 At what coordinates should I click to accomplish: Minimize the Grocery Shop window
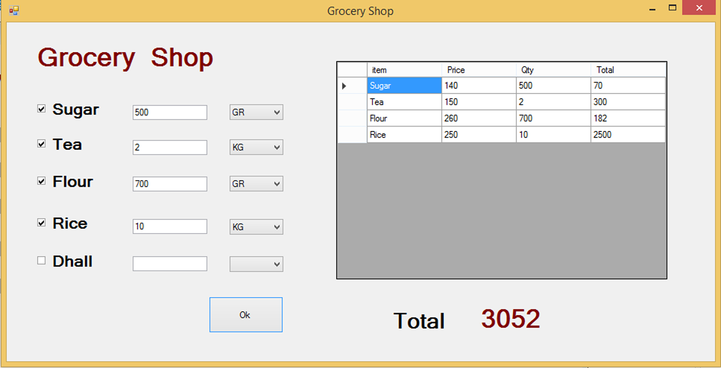coord(652,8)
